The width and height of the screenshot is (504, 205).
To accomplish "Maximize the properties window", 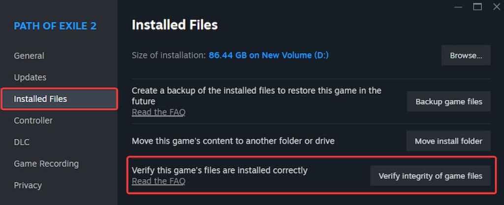I will [x=477, y=6].
